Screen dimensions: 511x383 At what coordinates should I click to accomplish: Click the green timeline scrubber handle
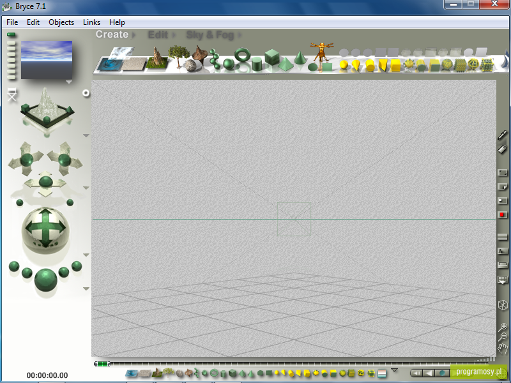click(102, 364)
